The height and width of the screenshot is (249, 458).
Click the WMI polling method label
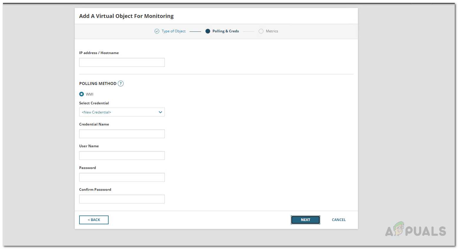(x=89, y=94)
